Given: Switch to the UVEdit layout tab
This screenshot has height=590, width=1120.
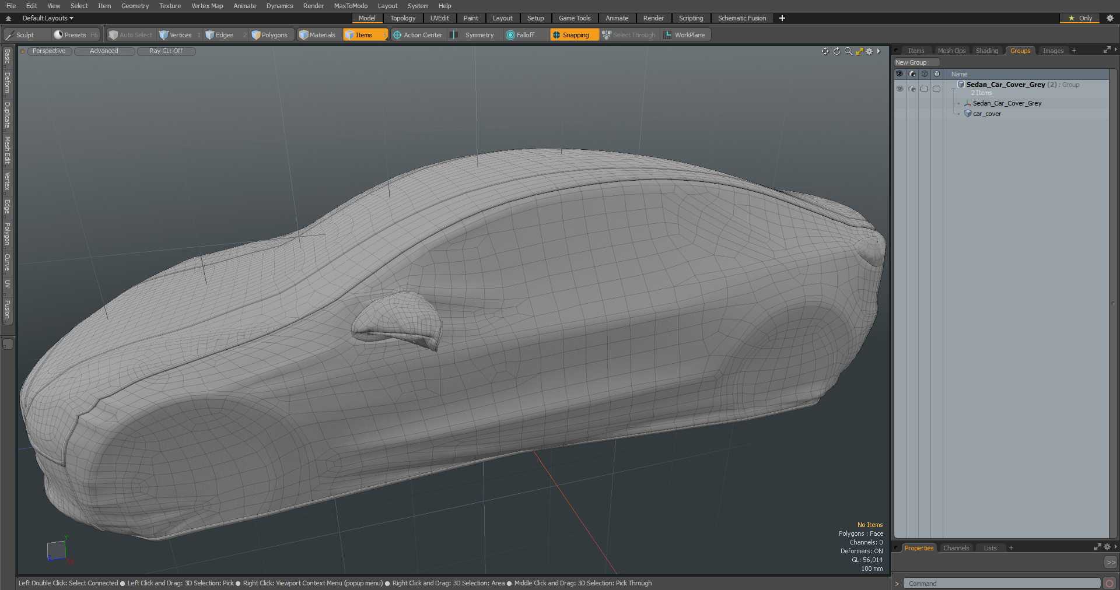Looking at the screenshot, I should click(440, 18).
